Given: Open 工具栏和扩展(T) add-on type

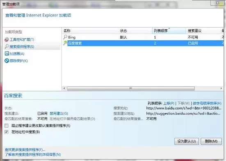Looking at the screenshot, I should coord(22,39).
